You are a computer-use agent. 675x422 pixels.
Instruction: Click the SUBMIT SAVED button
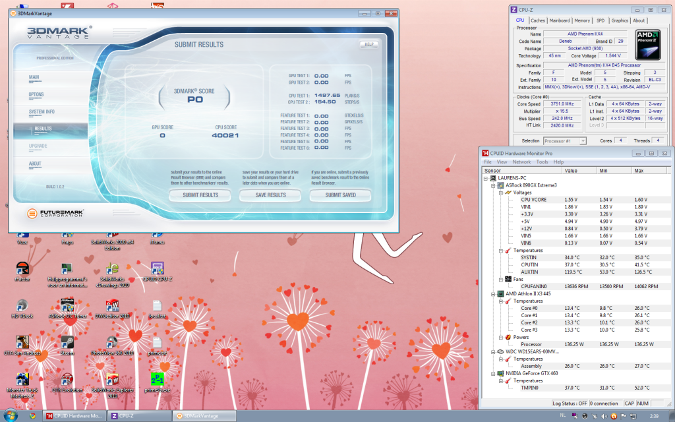341,195
